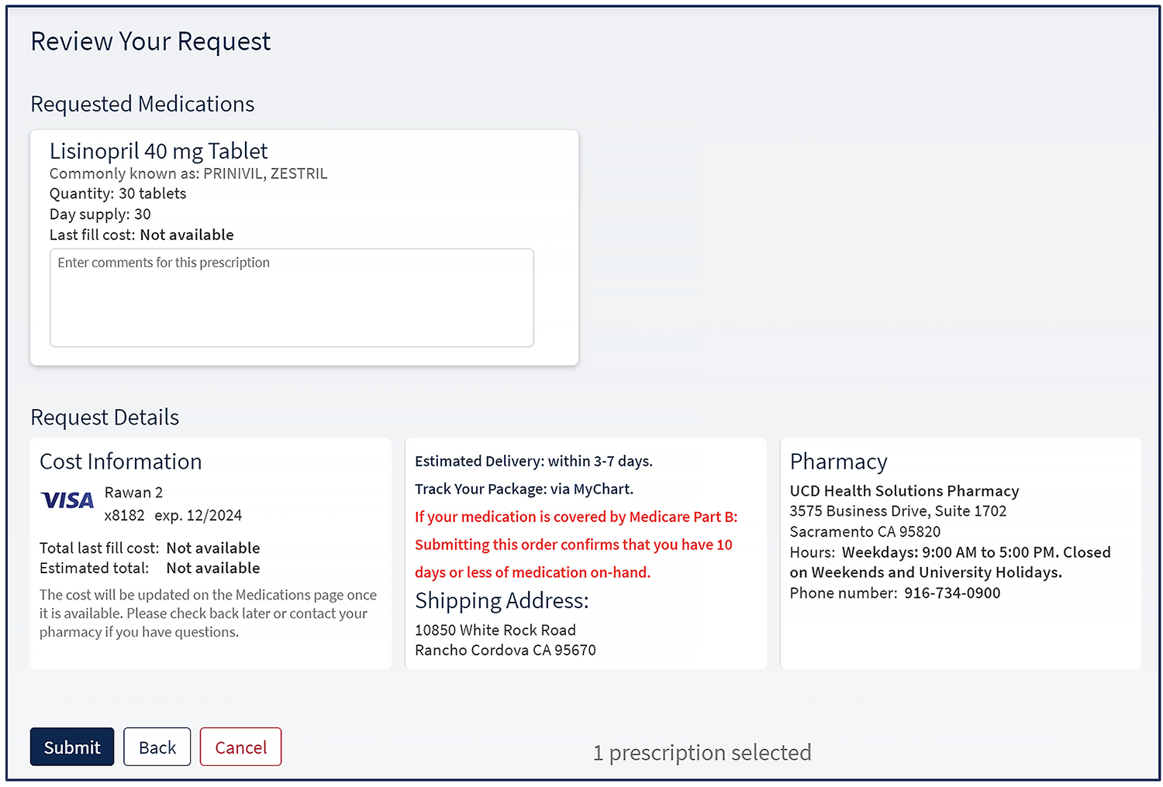
Task: Select cardholder name 'Rawan 2'
Action: tap(133, 493)
